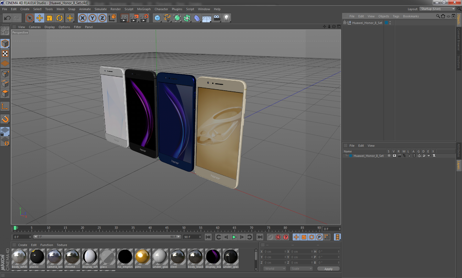
Task: Select the Live Selection tool
Action: point(30,18)
